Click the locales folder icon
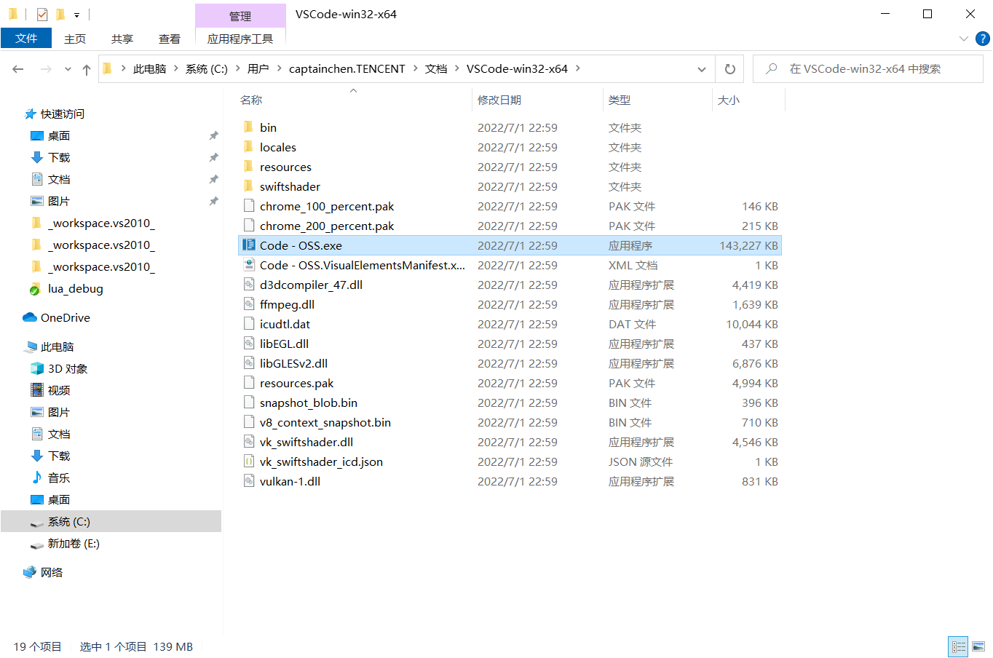Viewport: 993px width, 658px height. pyautogui.click(x=248, y=147)
